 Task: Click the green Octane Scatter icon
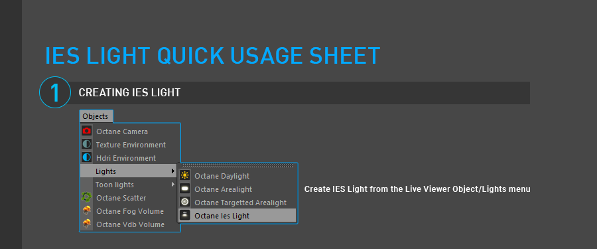87,197
